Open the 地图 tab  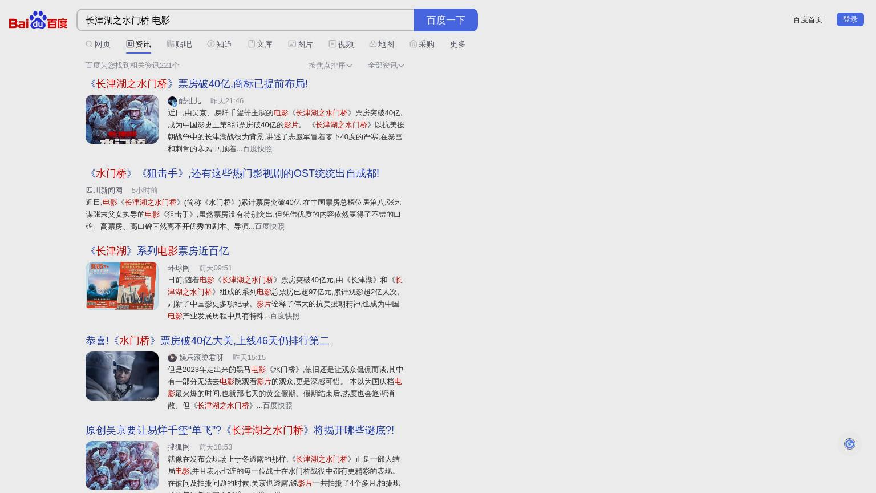click(x=382, y=44)
